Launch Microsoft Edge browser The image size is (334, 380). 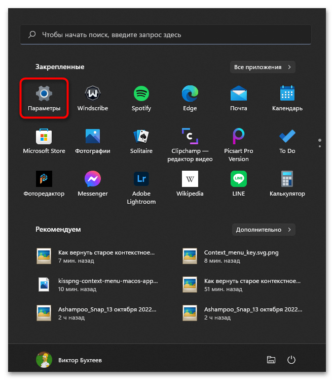tap(190, 98)
